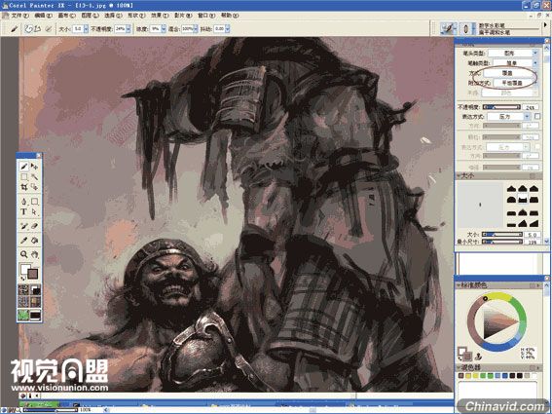Open the 编辑 (Edit) menu
The image size is (552, 414).
(43, 16)
